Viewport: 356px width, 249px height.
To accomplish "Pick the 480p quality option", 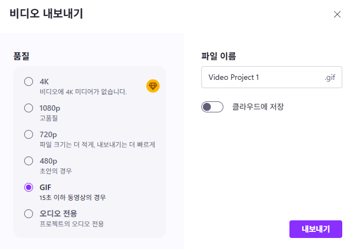I will pyautogui.click(x=29, y=161).
